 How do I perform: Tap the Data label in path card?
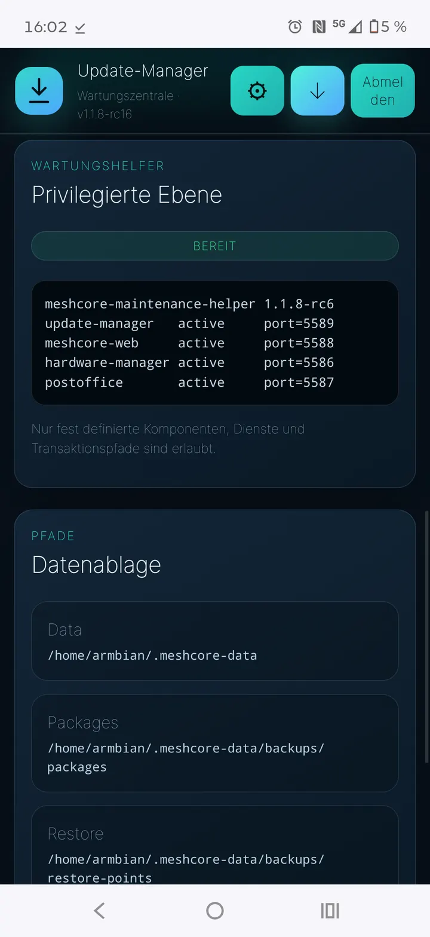click(64, 630)
